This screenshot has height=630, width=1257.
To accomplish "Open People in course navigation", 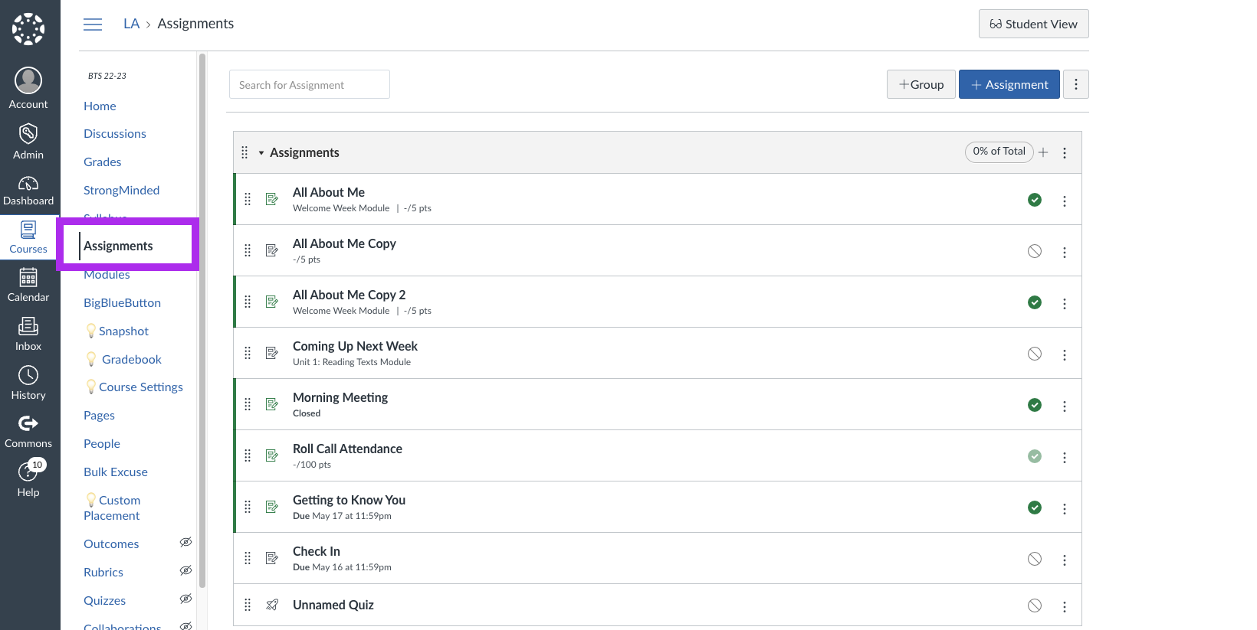I will click(102, 443).
